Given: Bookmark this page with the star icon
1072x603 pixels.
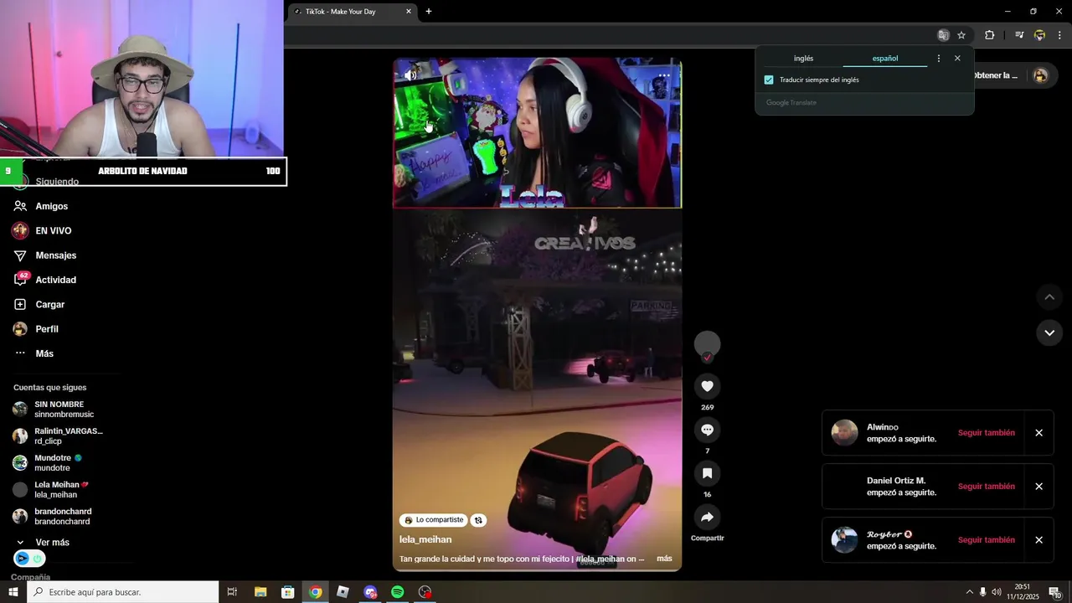Looking at the screenshot, I should point(961,35).
